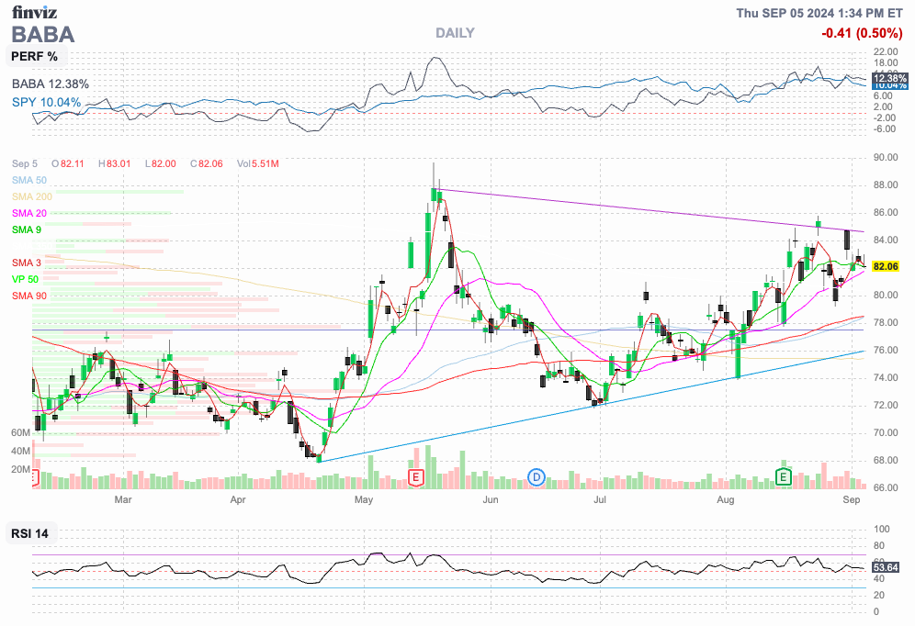915x626 pixels.
Task: Click the -6.00 performance axis label
Action: [886, 129]
